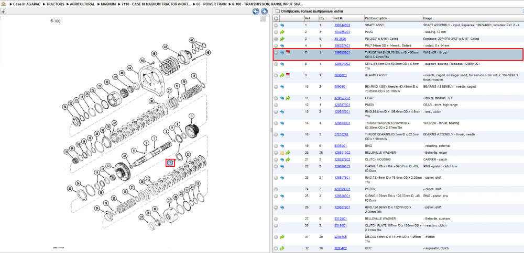The image size is (524, 253).
Task: Click the previous diagram arrow button
Action: (256, 11)
